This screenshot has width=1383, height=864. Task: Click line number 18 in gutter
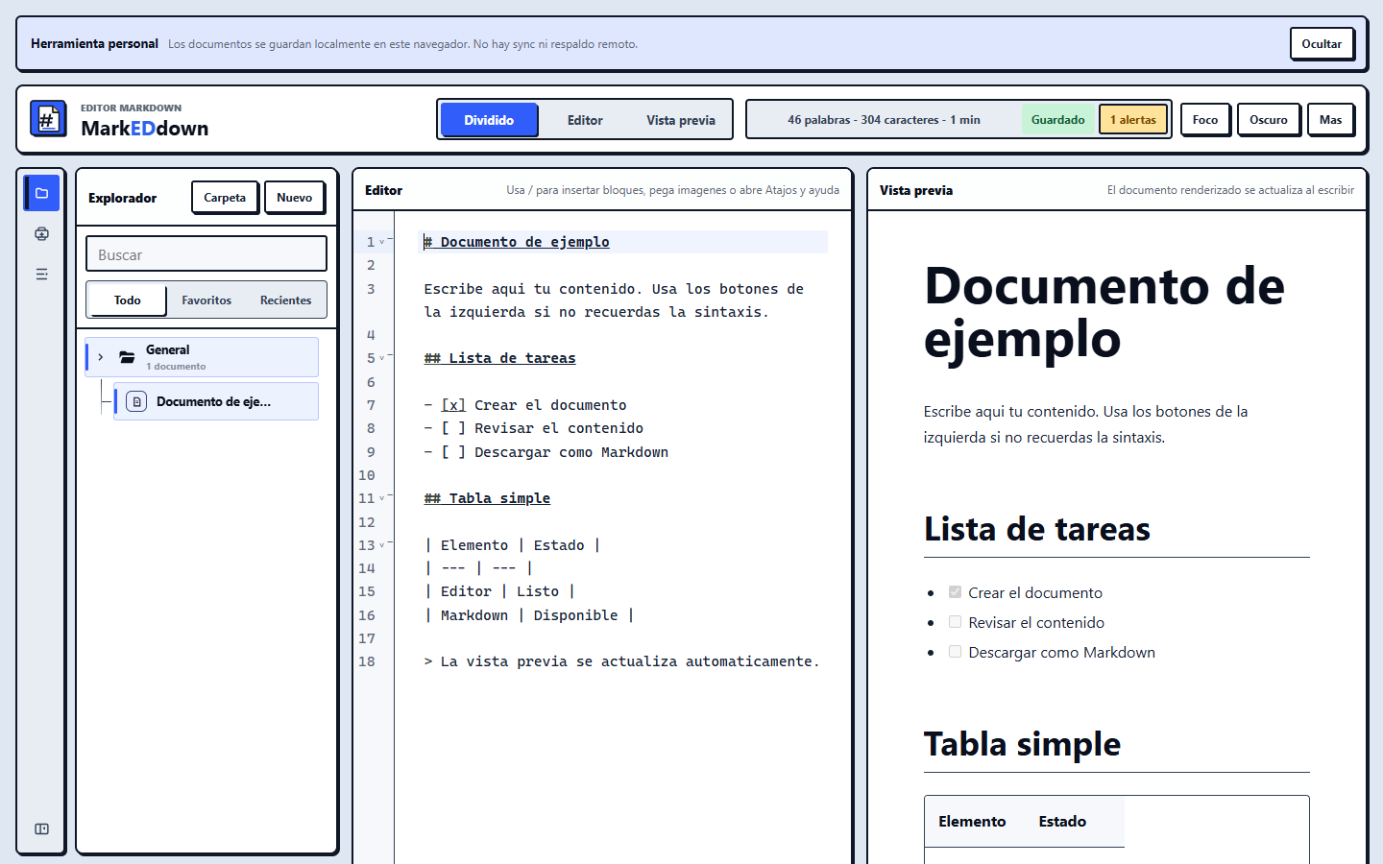[367, 661]
